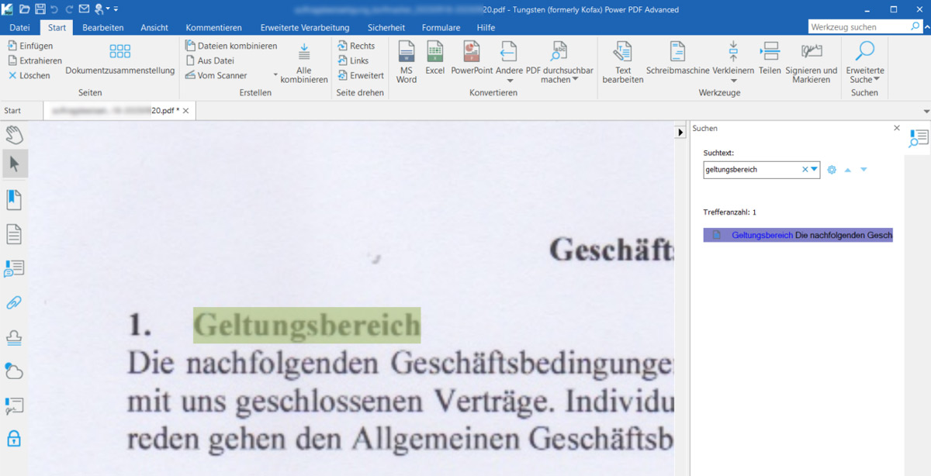The image size is (931, 476).
Task: Open the security lock panel
Action: pos(14,439)
